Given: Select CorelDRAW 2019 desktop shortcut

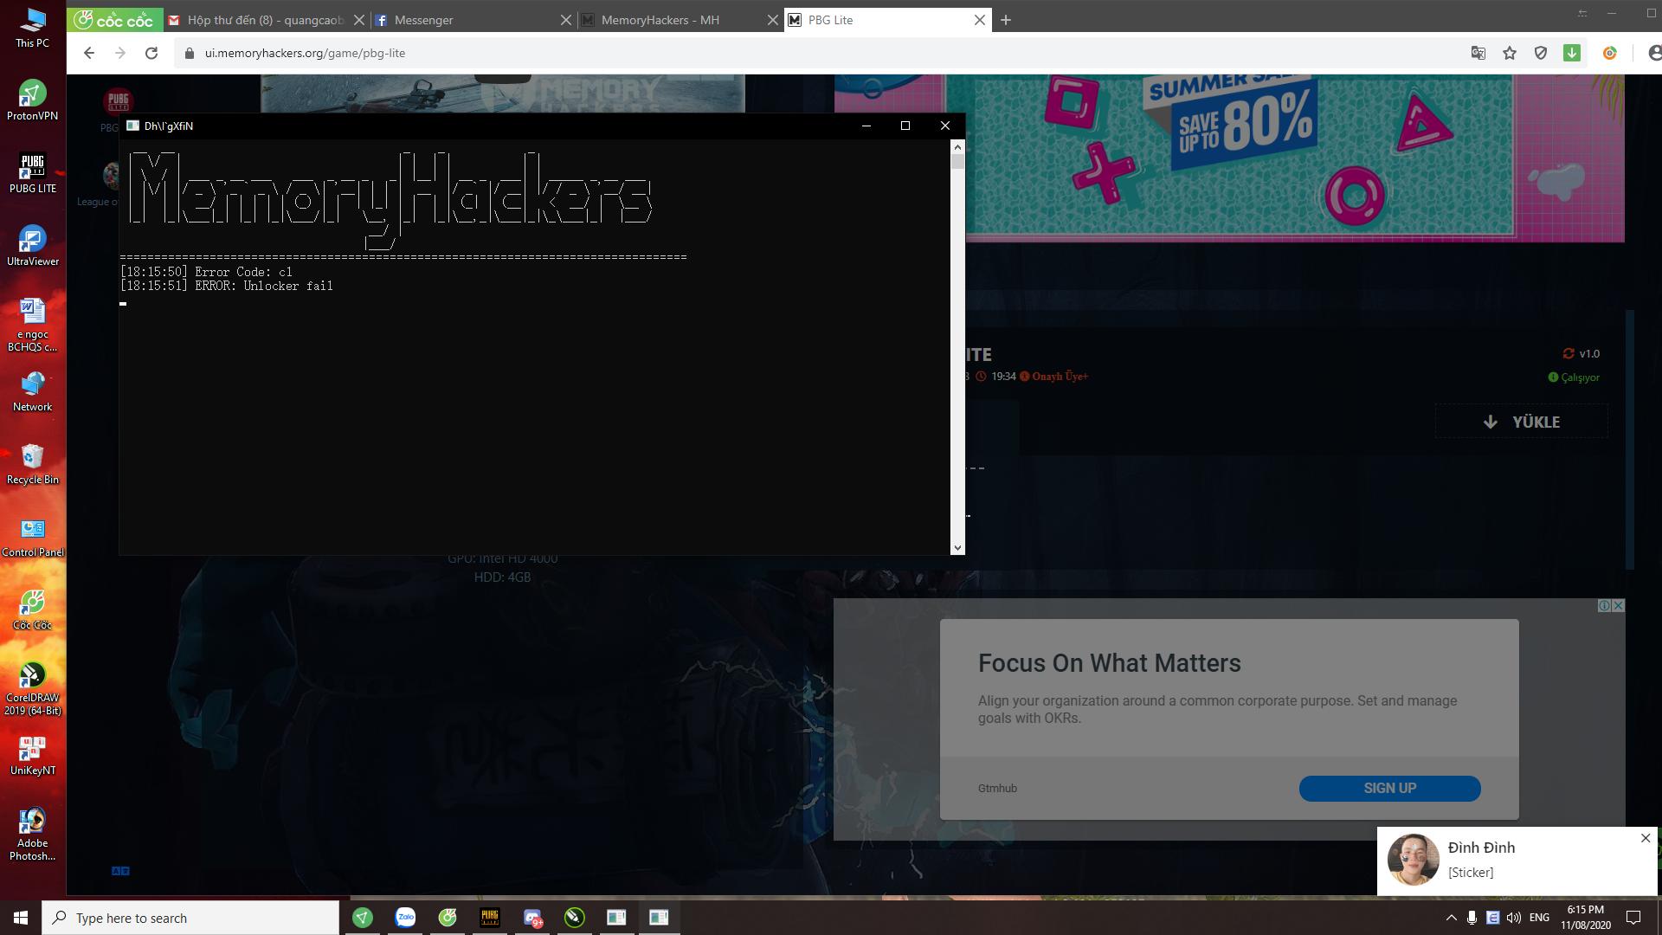Looking at the screenshot, I should [x=32, y=688].
